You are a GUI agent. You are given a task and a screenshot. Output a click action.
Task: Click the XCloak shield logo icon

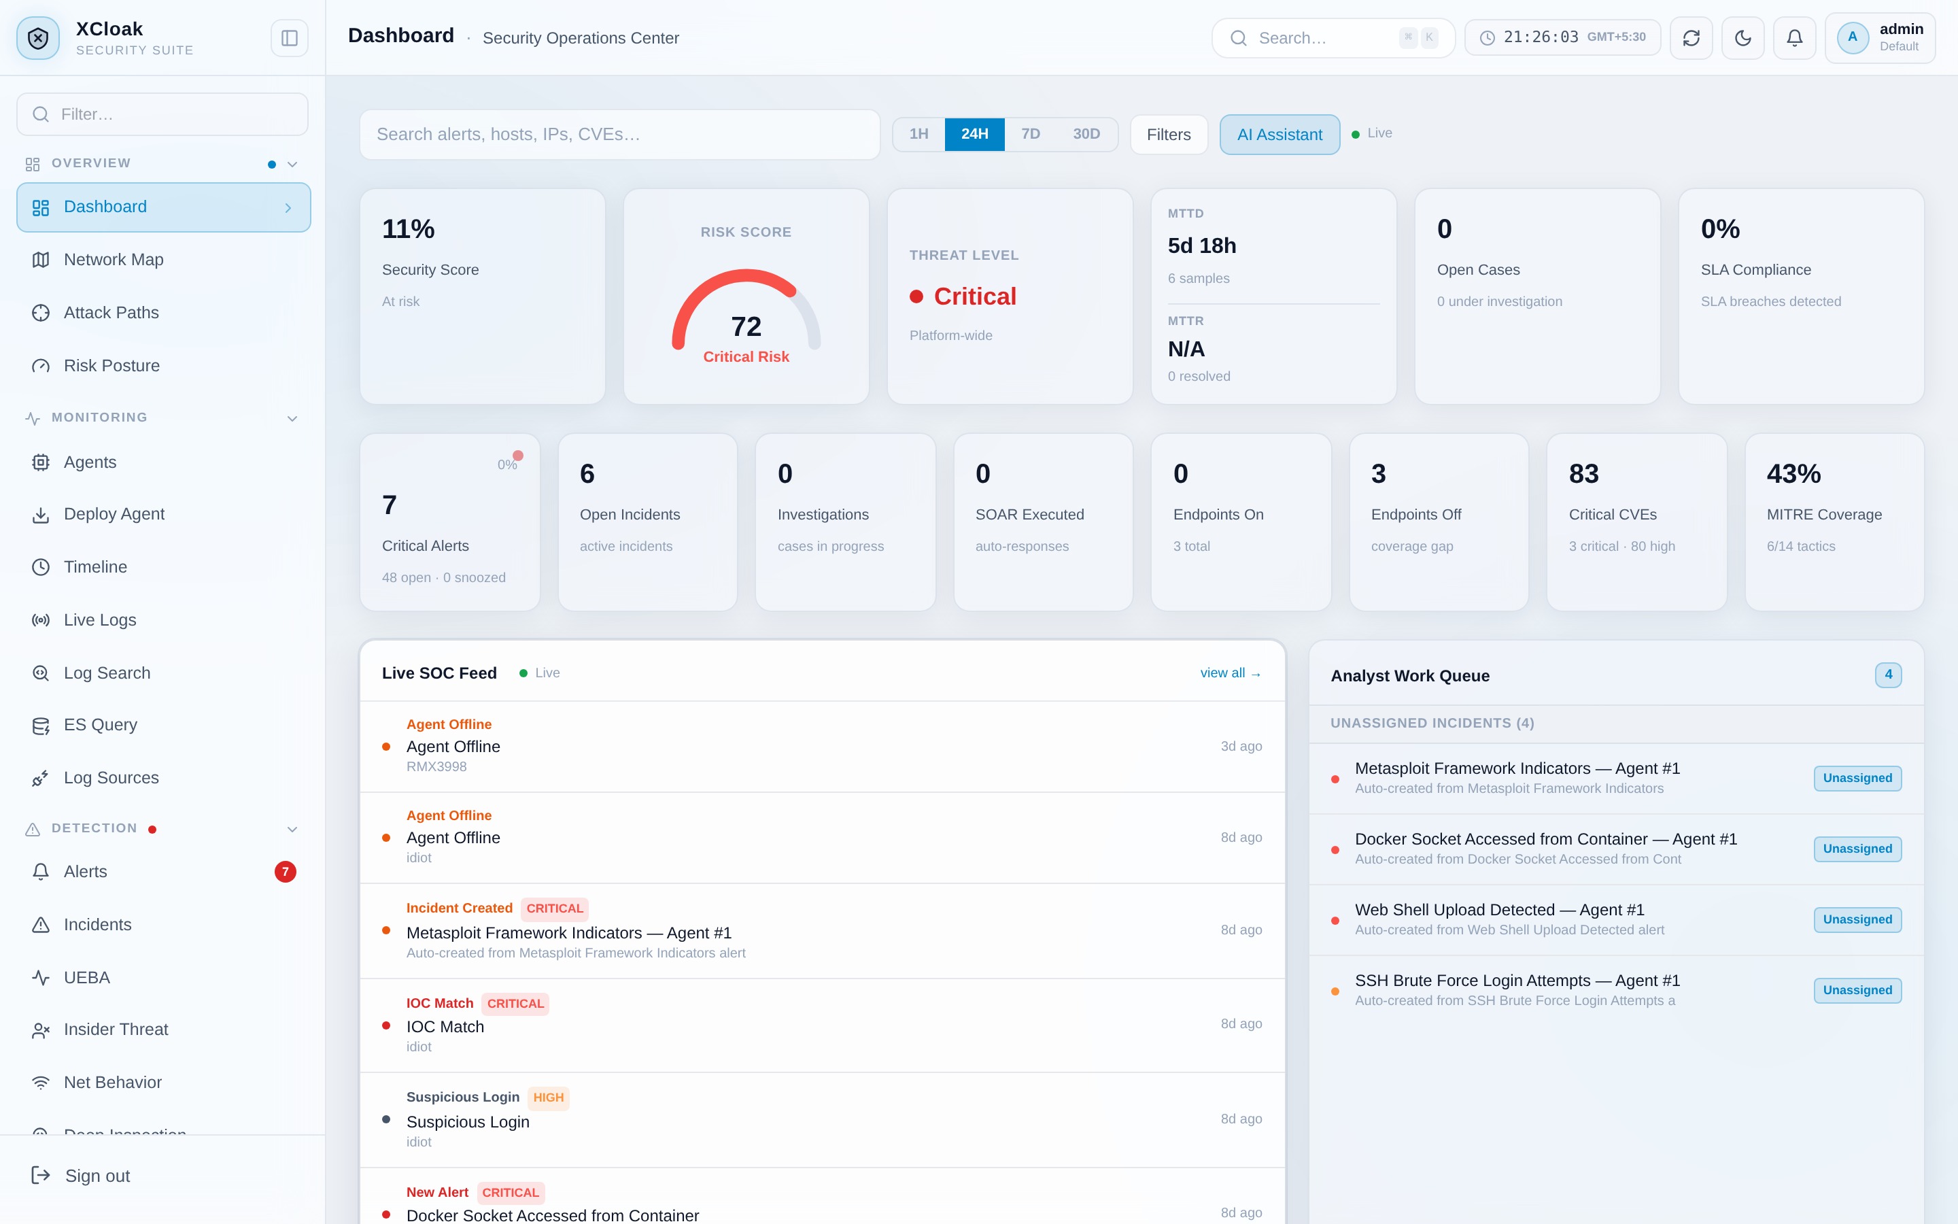click(38, 38)
